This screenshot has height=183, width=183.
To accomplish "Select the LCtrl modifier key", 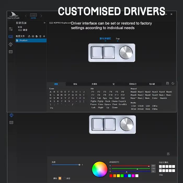I will click(x=133, y=106).
